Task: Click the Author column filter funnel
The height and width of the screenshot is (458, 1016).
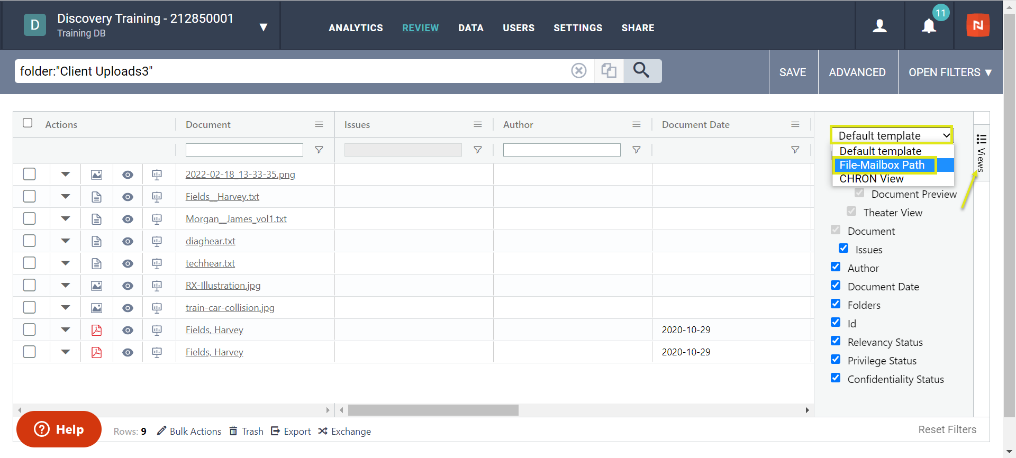Action: pyautogui.click(x=637, y=150)
